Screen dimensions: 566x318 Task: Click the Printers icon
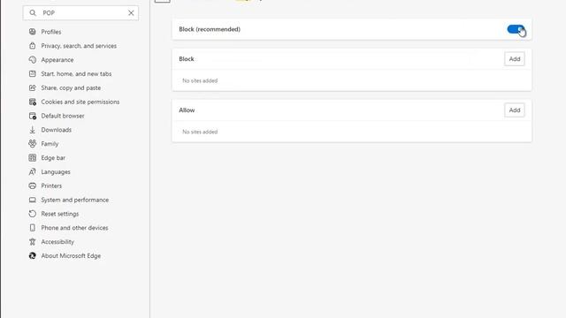click(x=33, y=186)
